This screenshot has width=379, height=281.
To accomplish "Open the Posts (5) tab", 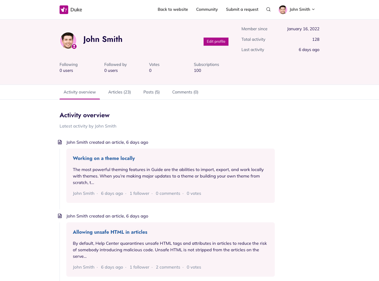I will click(x=151, y=92).
